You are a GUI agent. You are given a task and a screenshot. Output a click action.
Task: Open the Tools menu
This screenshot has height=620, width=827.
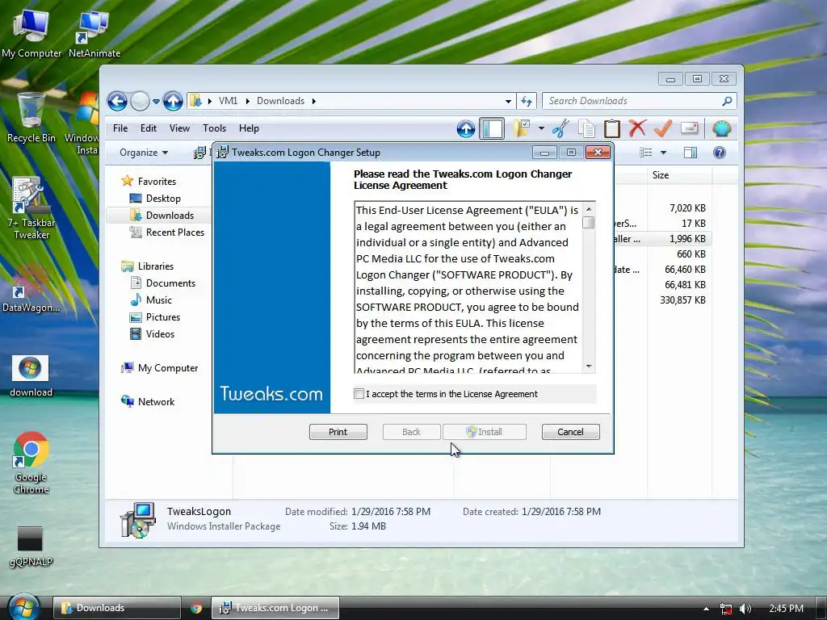click(214, 128)
